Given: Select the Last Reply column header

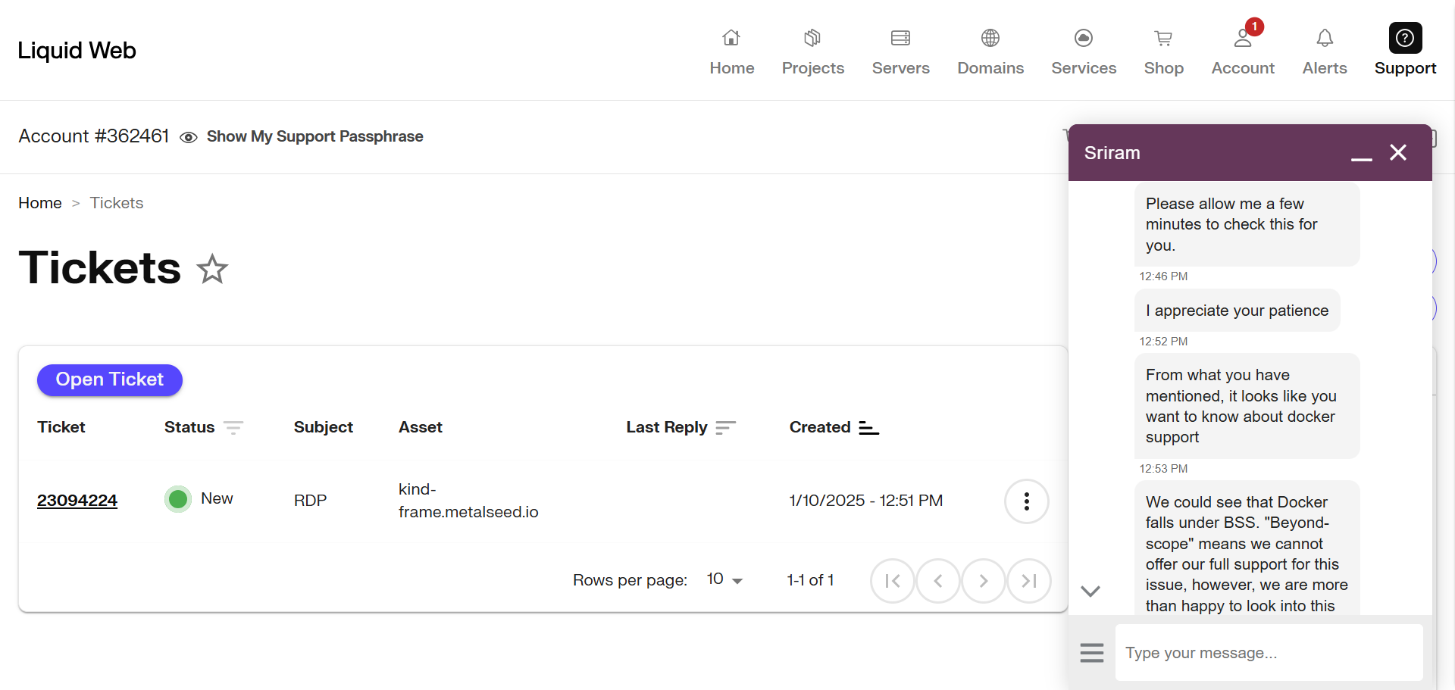Looking at the screenshot, I should [x=667, y=427].
